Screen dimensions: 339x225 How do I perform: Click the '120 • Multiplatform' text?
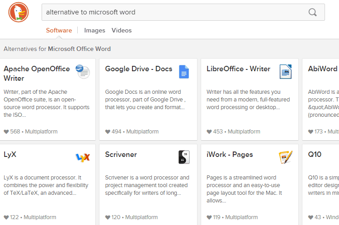(x=135, y=217)
